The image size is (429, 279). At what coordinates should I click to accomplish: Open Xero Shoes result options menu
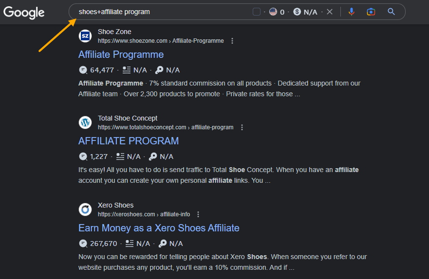(198, 214)
